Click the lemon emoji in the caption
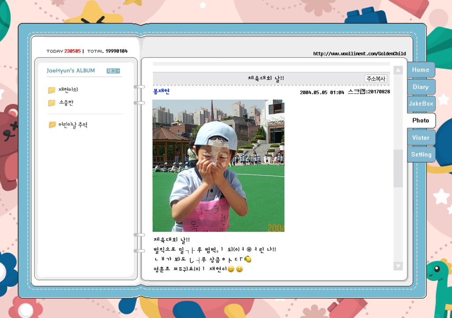452x318 pixels. 248,259
